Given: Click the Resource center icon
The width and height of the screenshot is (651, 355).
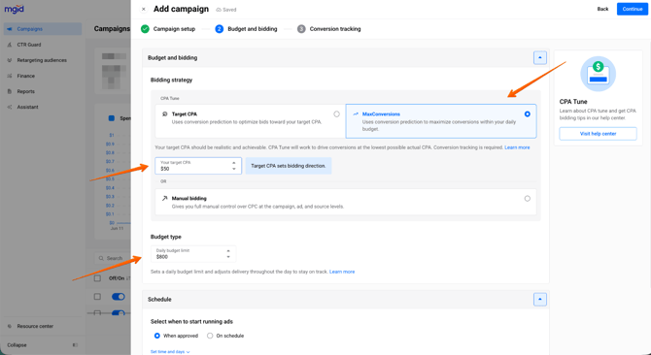Looking at the screenshot, I should pos(10,327).
